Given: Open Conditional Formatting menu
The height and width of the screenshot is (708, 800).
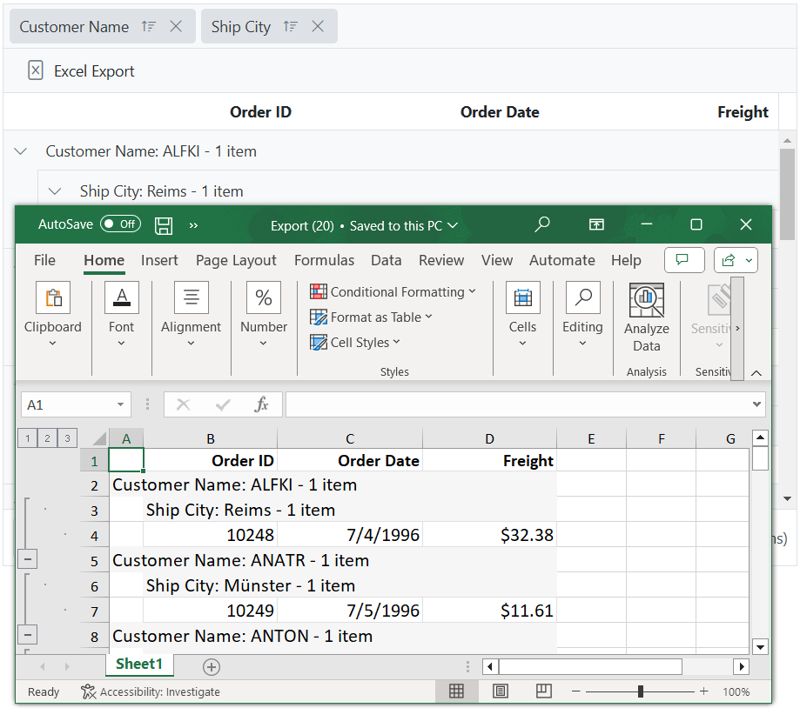Looking at the screenshot, I should coord(393,291).
